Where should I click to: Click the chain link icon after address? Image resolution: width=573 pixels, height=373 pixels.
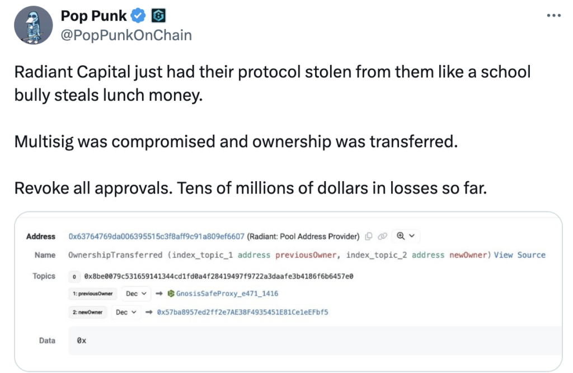[382, 237]
